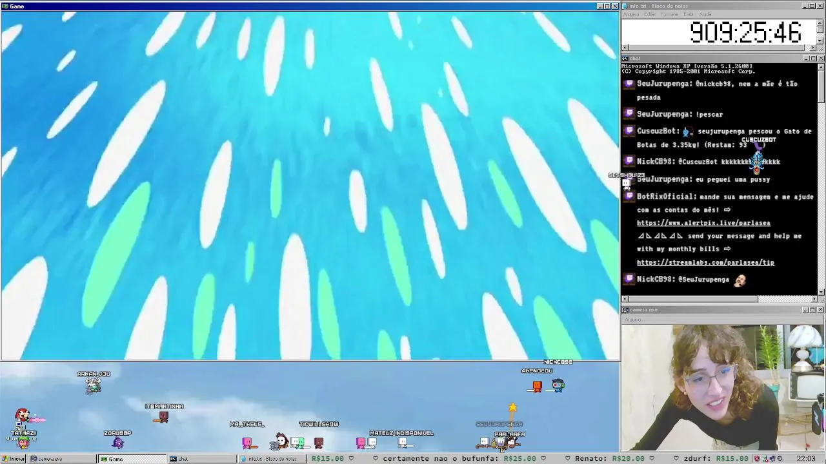Open Ajuda menu in Bloco de notas
Screen dimensions: 826x464
point(705,14)
